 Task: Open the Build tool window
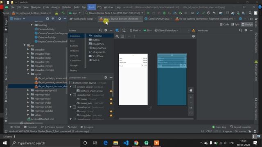(72, 127)
